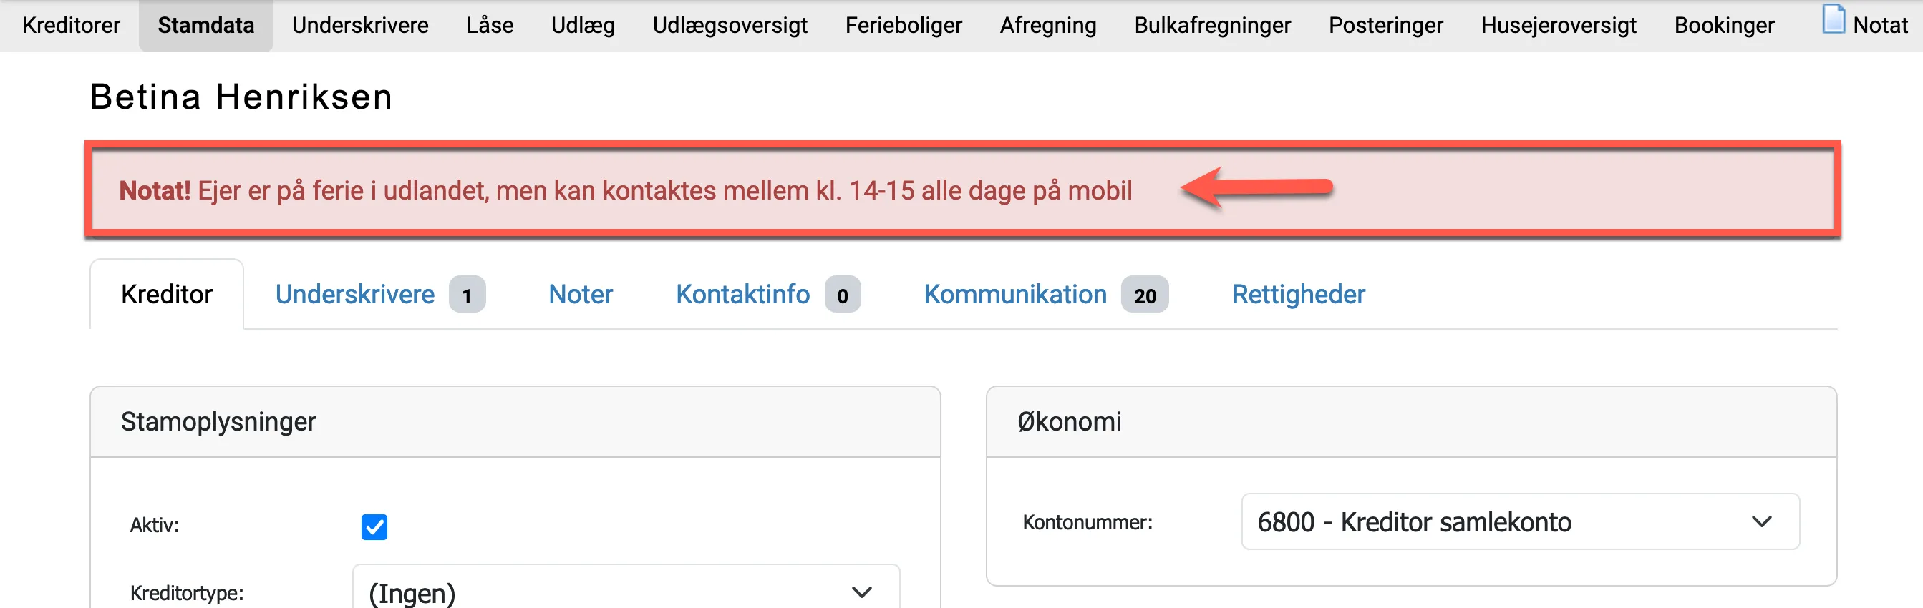Image resolution: width=1923 pixels, height=608 pixels.
Task: Return to the Kreditor tab
Action: pos(165,294)
